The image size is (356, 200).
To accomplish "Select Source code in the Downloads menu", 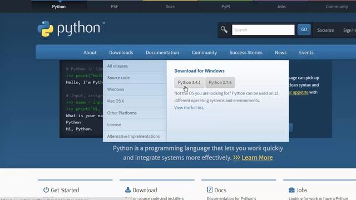I will [x=135, y=78].
